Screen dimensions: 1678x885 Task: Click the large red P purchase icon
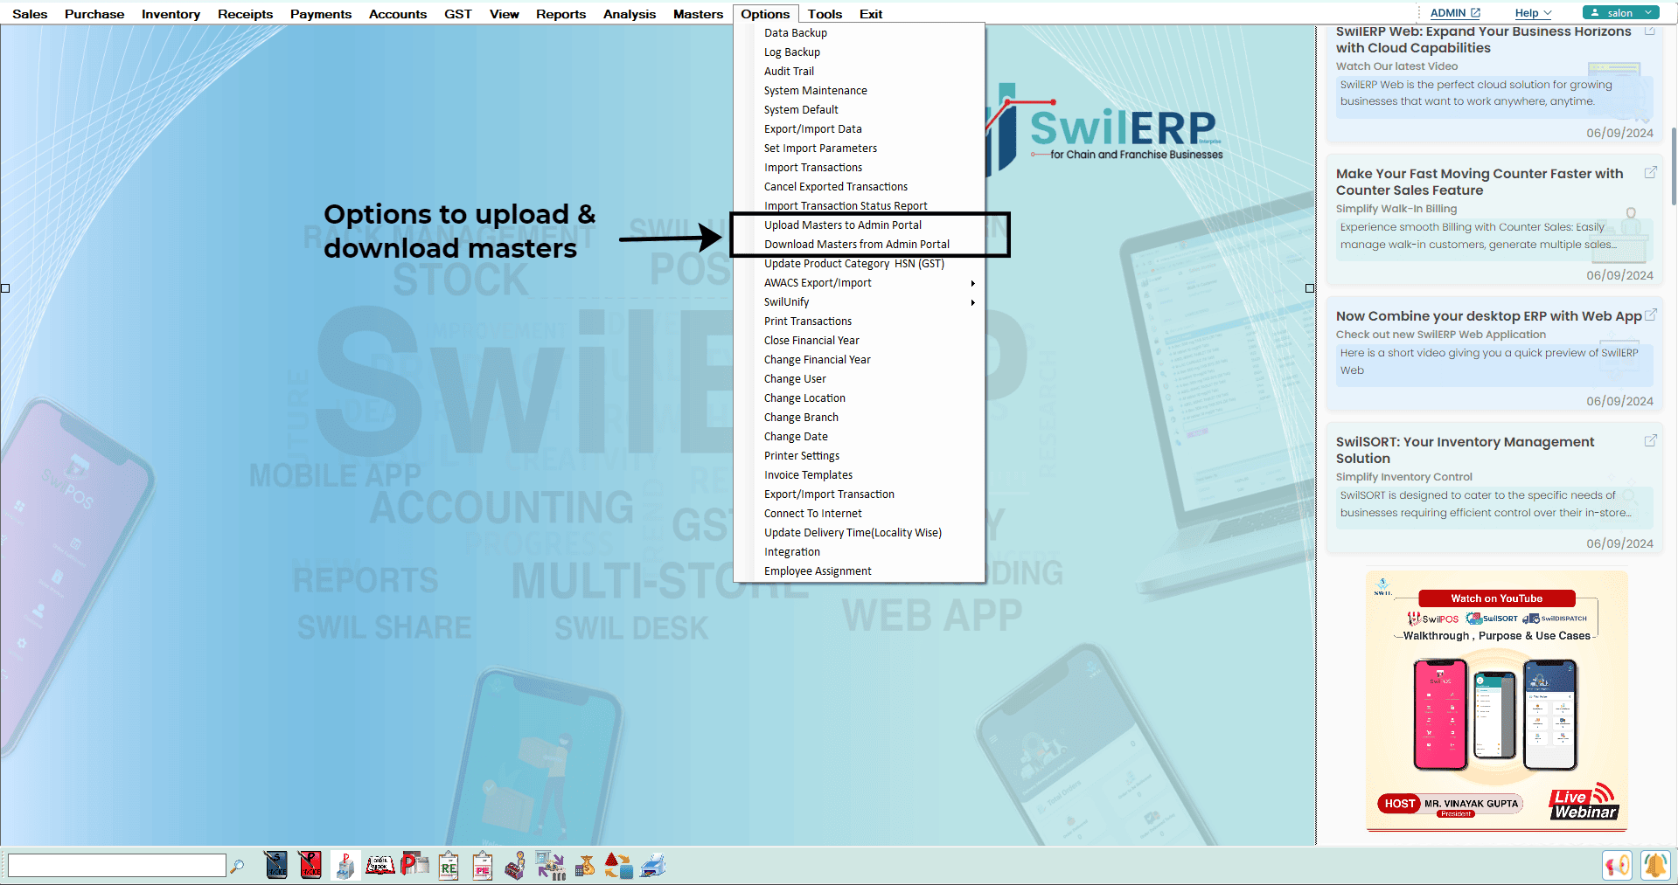coord(414,864)
